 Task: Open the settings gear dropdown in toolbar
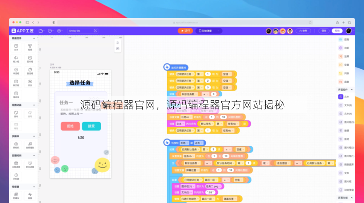(60, 31)
